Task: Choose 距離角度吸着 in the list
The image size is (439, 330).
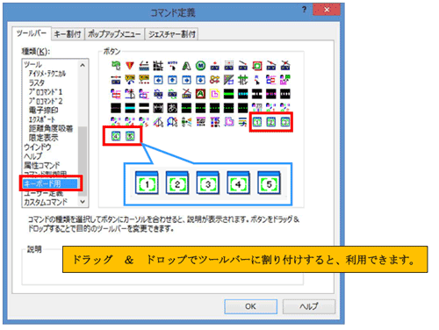Action: click(x=51, y=128)
